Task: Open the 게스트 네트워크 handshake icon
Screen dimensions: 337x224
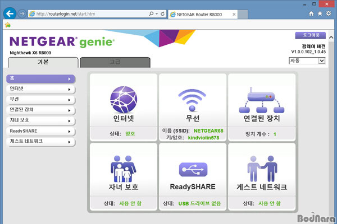Action: click(262, 169)
